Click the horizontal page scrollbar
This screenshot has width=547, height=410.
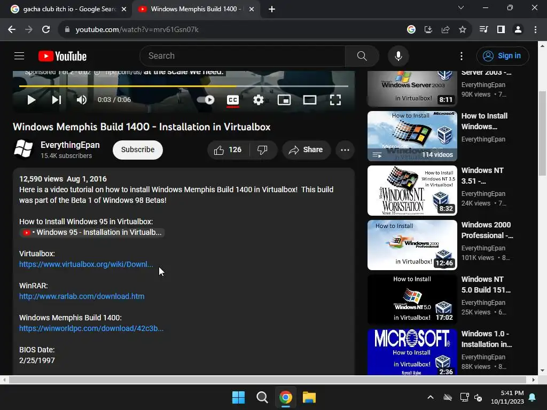tap(268, 380)
